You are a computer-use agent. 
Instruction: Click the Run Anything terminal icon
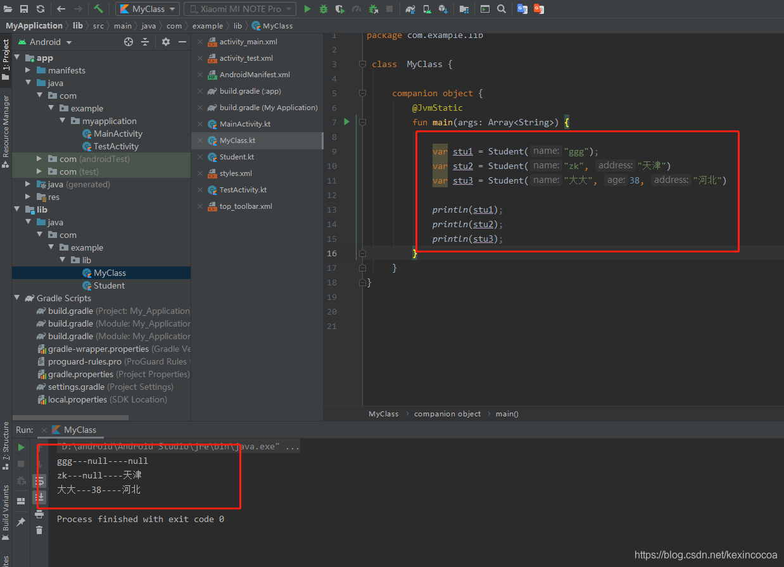pyautogui.click(x=485, y=9)
